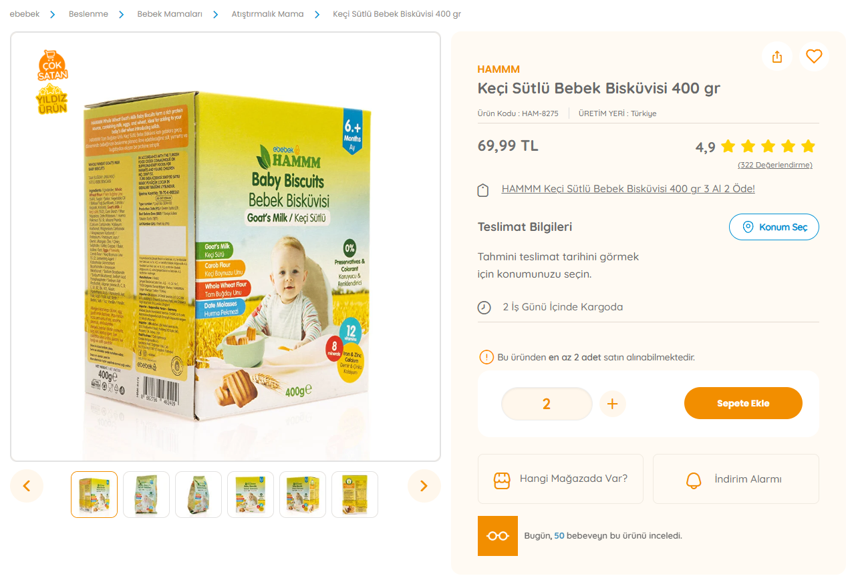852x584 pixels.
Task: View the 322 Değerlendirme reviews link
Action: [x=774, y=165]
